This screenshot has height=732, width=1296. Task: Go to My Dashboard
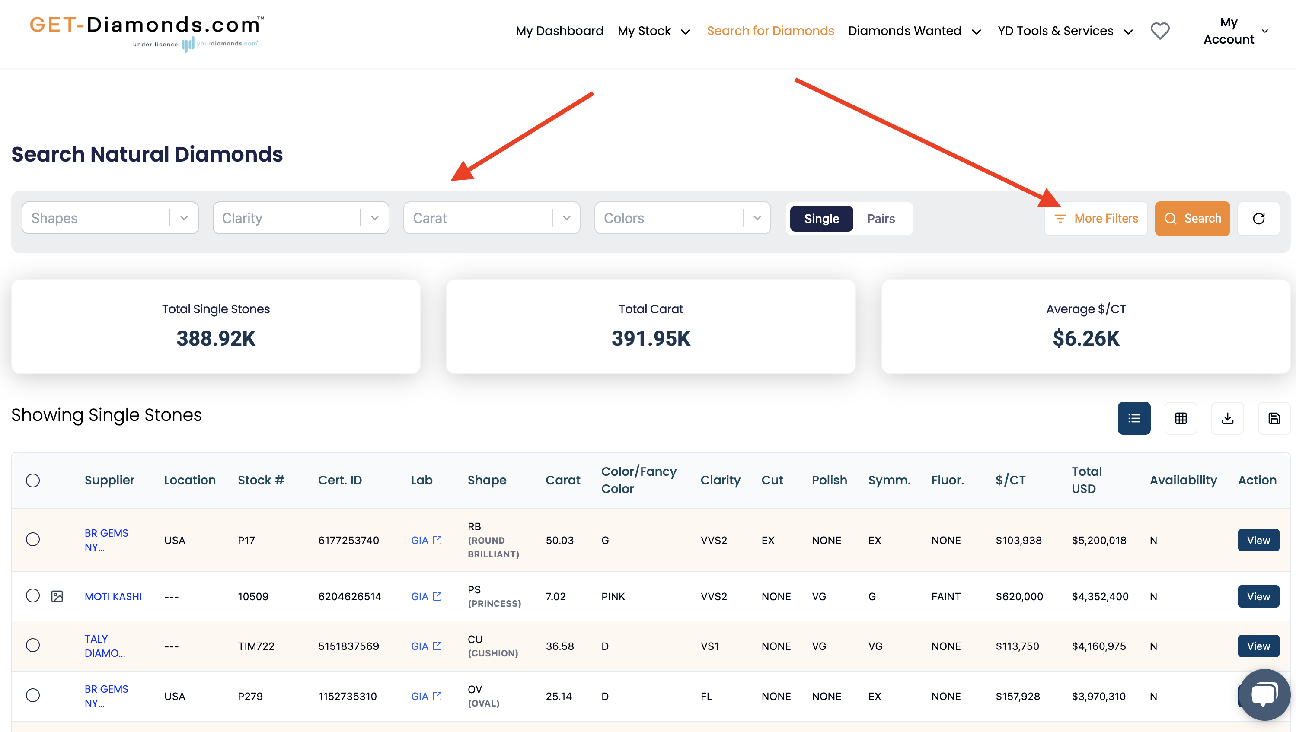coord(559,31)
